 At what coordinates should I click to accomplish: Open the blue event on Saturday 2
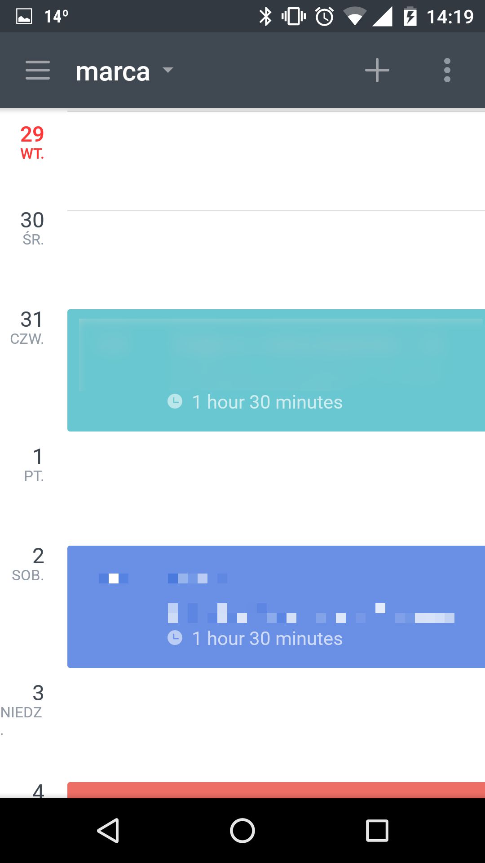(x=276, y=607)
